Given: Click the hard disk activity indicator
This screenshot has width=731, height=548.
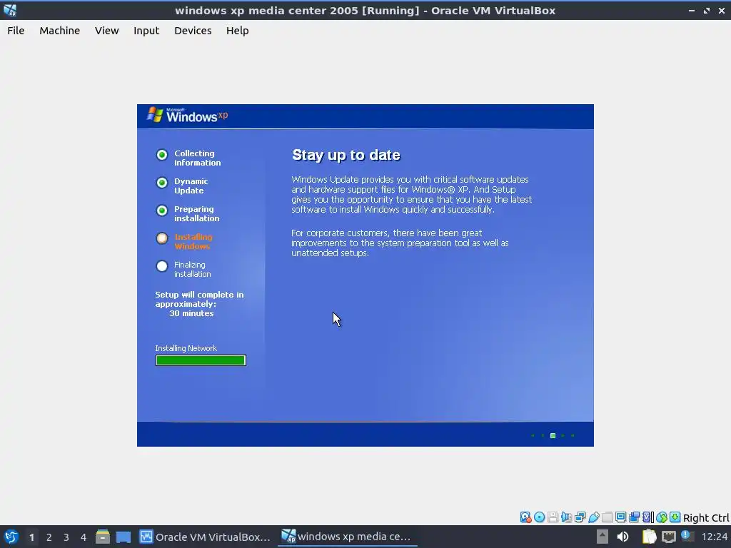Looking at the screenshot, I should [525, 517].
